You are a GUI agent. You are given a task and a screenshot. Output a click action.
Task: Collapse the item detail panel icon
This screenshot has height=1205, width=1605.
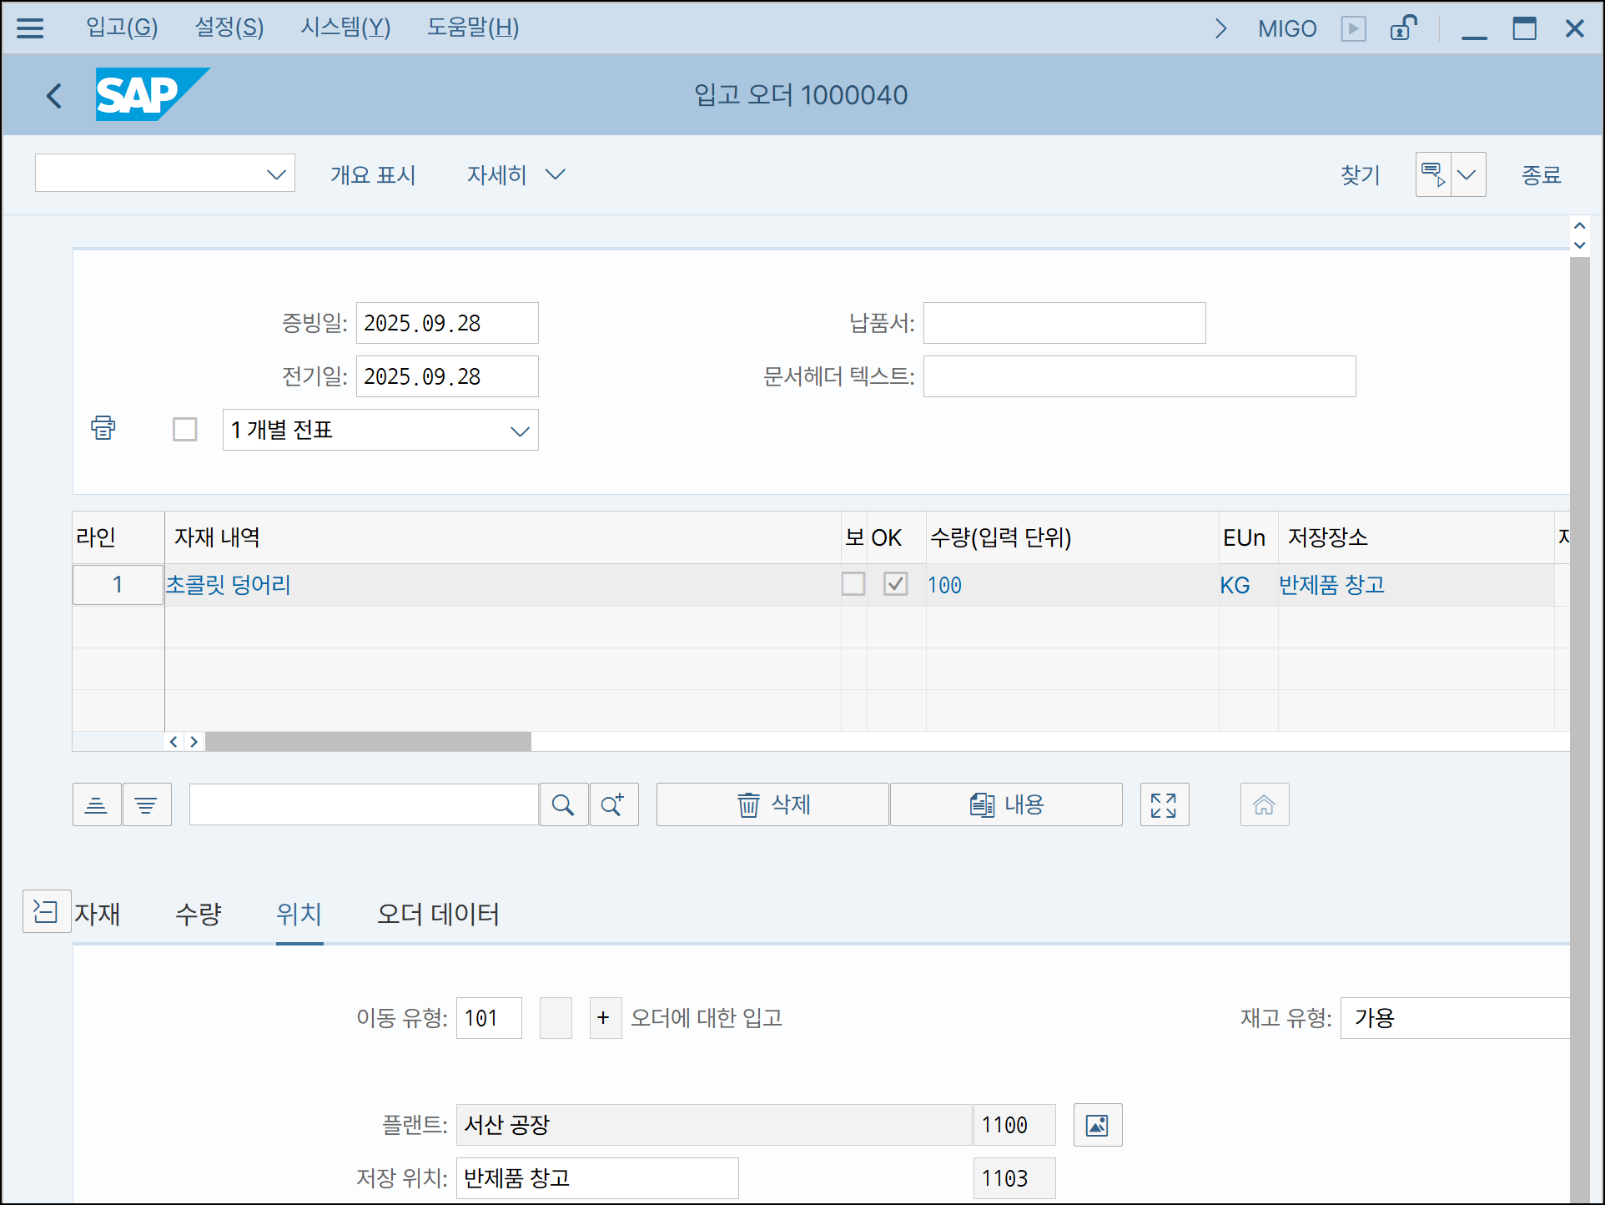(x=46, y=911)
